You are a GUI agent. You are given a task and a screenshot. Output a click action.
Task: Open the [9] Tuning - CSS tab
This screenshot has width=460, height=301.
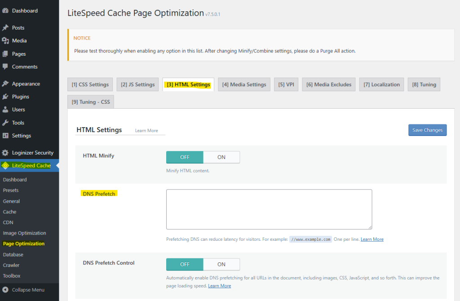click(90, 102)
